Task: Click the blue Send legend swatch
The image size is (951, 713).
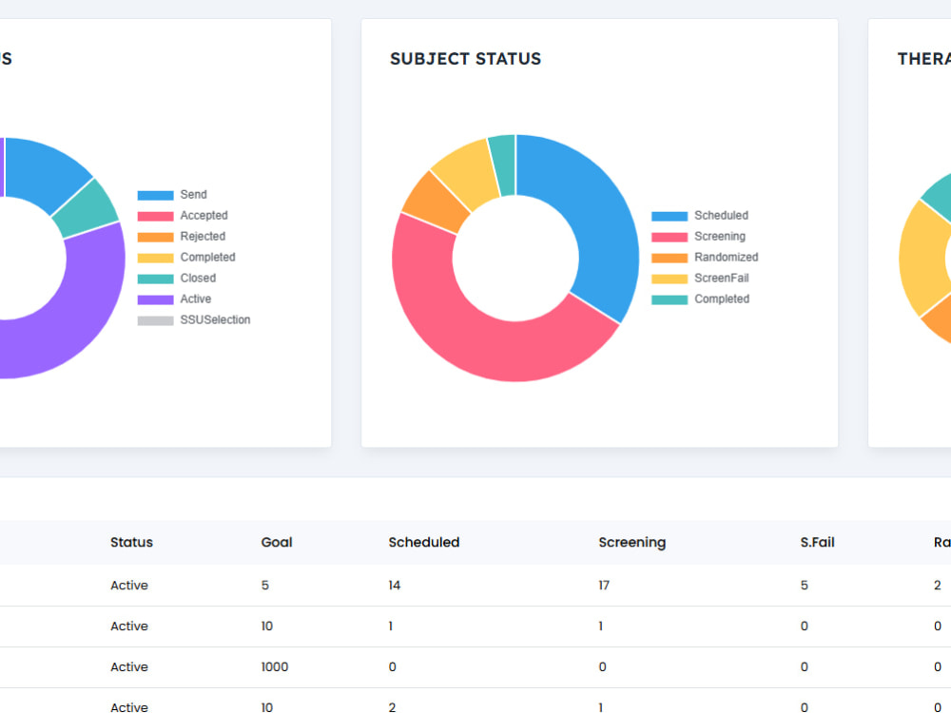Action: click(x=155, y=195)
